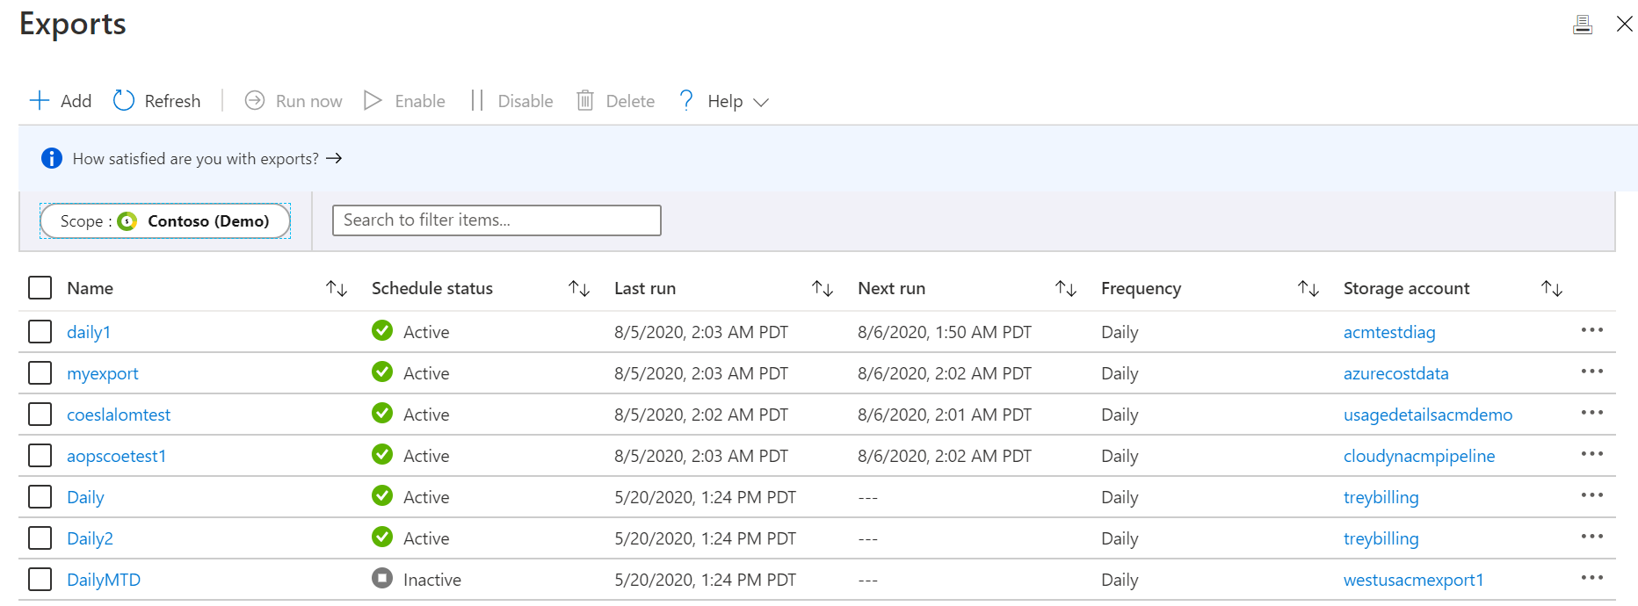Image resolution: width=1638 pixels, height=606 pixels.
Task: Sort by the Storage account column arrows
Action: click(1552, 288)
